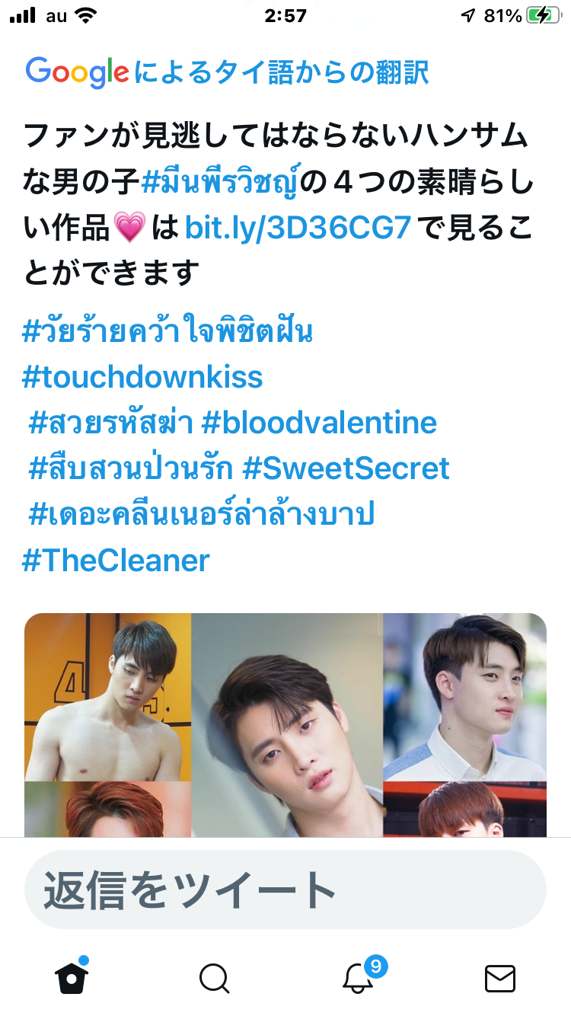
Task: Open hashtag #วัยร้ายคว้าใจพิชิตฝัน
Action: click(167, 331)
